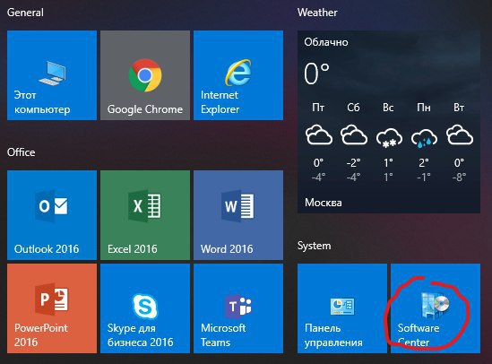Select the Сб forecast column

point(353,143)
